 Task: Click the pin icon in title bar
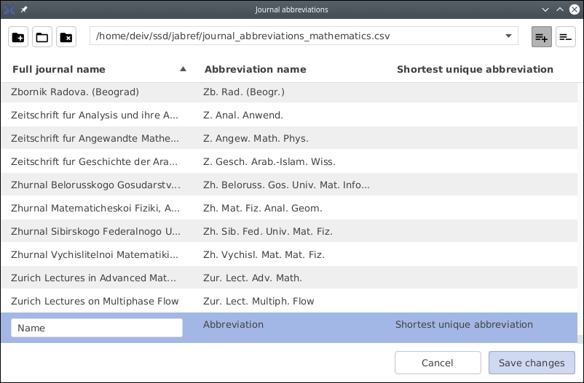(23, 9)
